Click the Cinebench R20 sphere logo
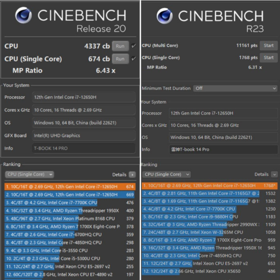The image size is (280, 280). [x=23, y=15]
